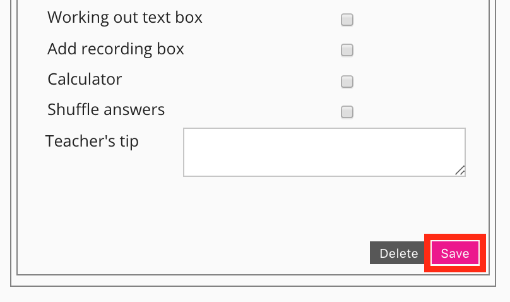Toggle the Calculator checkbox

(347, 82)
